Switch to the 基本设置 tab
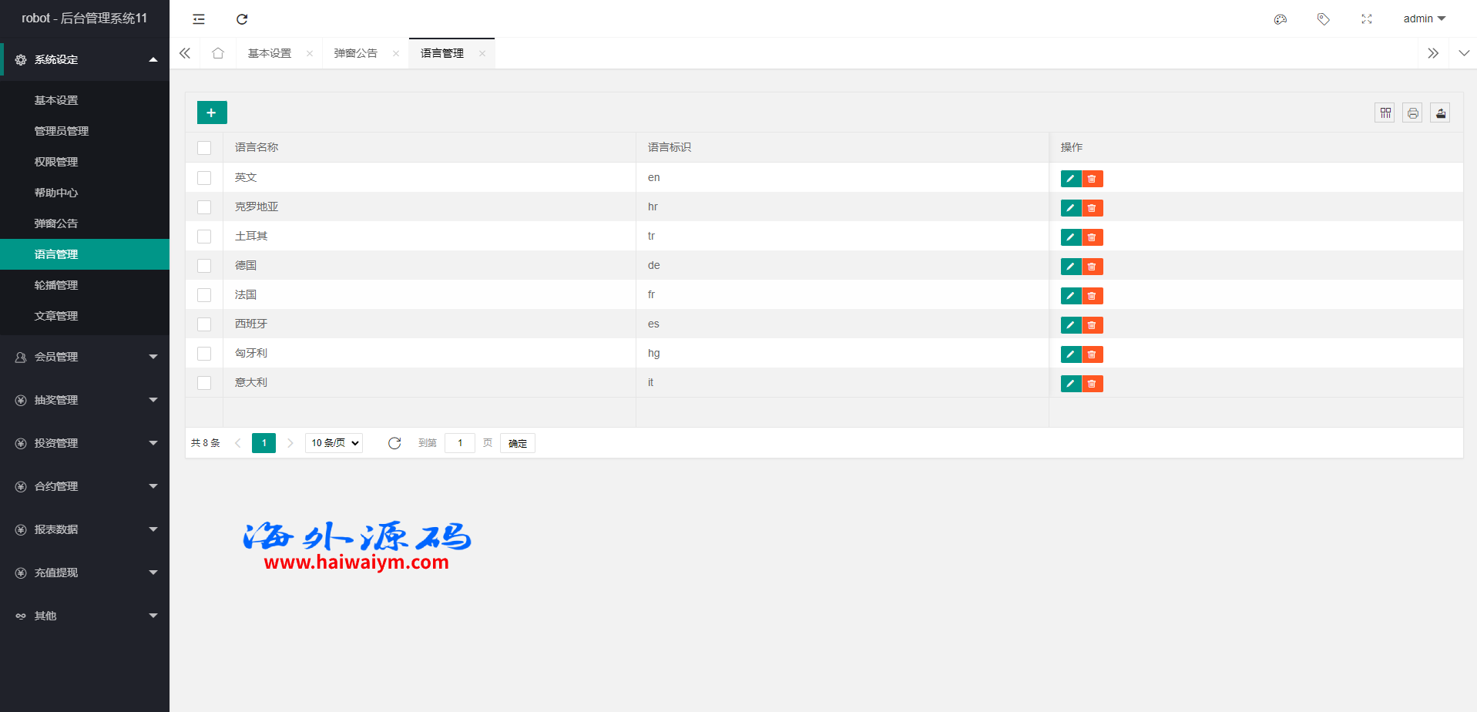 [270, 53]
